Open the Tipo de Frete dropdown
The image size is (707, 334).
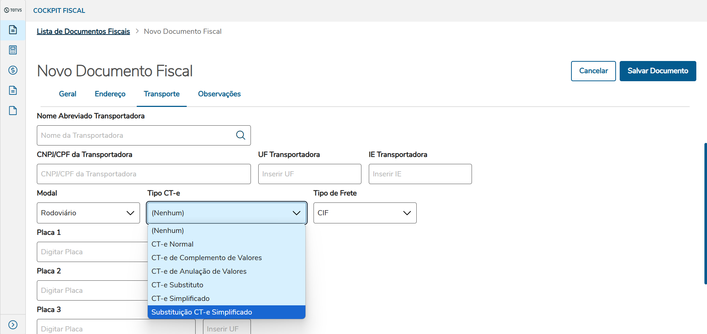(x=365, y=213)
